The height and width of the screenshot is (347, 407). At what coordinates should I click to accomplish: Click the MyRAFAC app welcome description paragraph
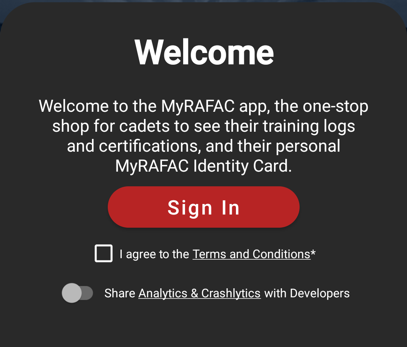click(203, 136)
